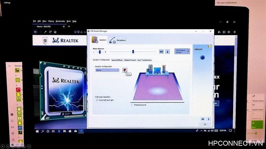Open the Realtek site hamburger menu

pos(45,40)
